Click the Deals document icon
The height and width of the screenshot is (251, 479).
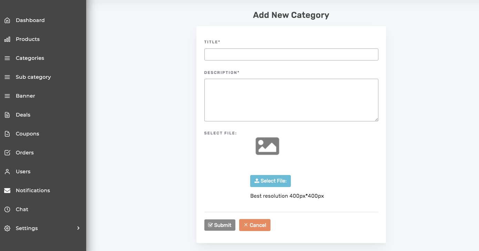tap(7, 115)
